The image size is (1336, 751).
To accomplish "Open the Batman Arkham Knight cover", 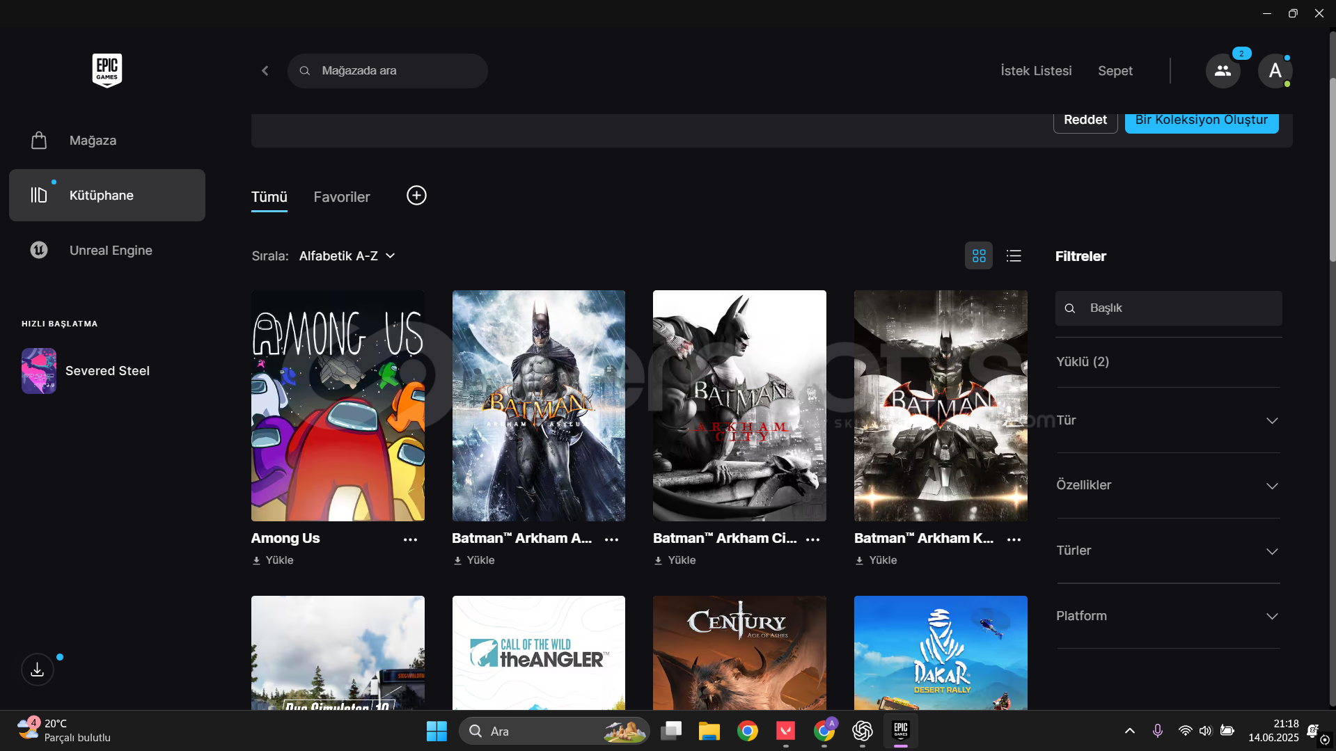I will coord(941,406).
